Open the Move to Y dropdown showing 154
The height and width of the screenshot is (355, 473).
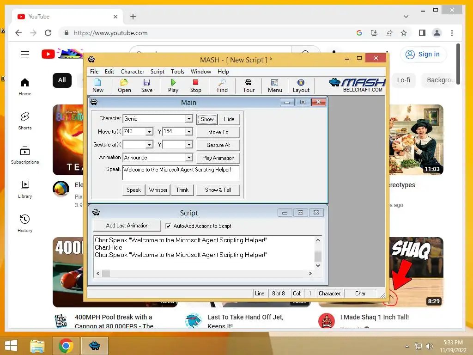[189, 131]
